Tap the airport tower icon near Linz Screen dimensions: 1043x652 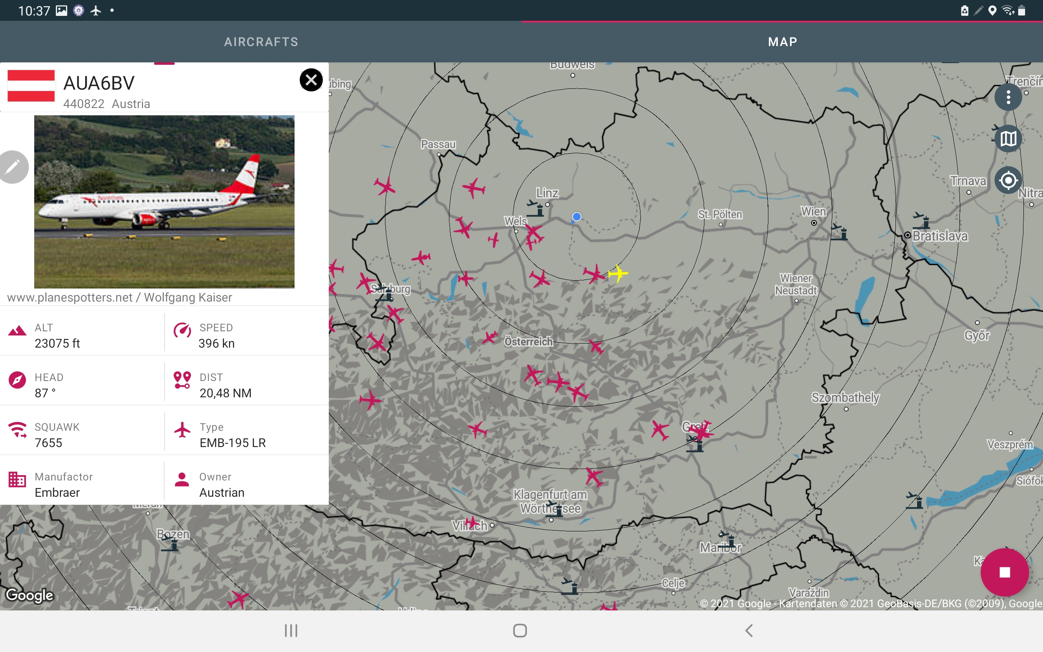[536, 208]
